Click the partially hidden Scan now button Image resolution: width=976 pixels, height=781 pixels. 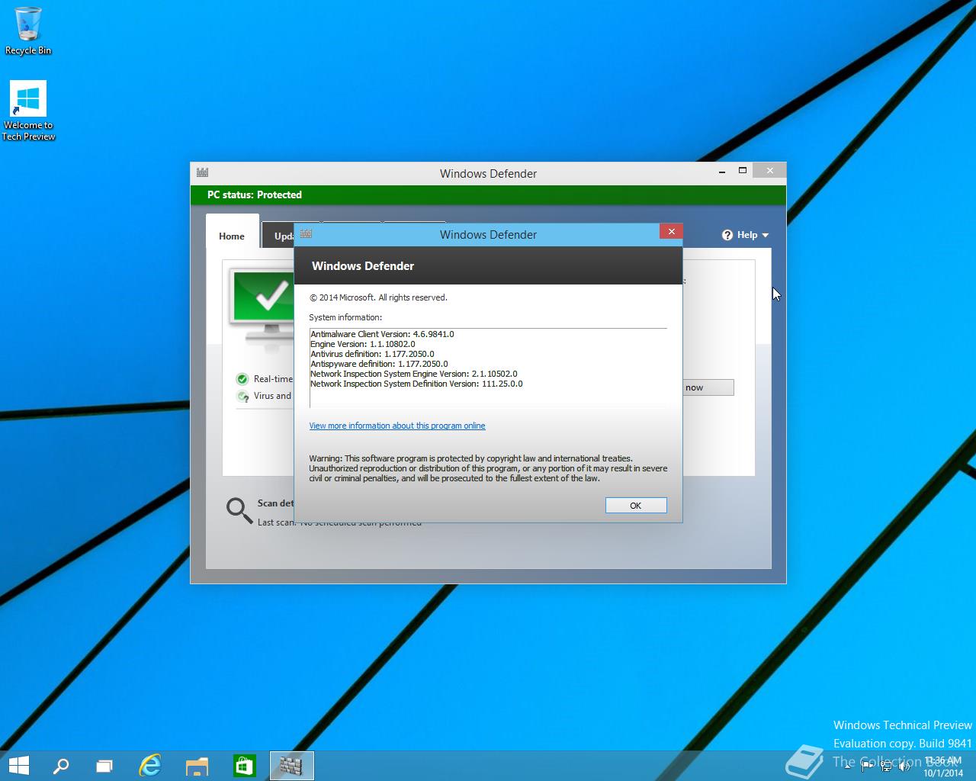(708, 387)
